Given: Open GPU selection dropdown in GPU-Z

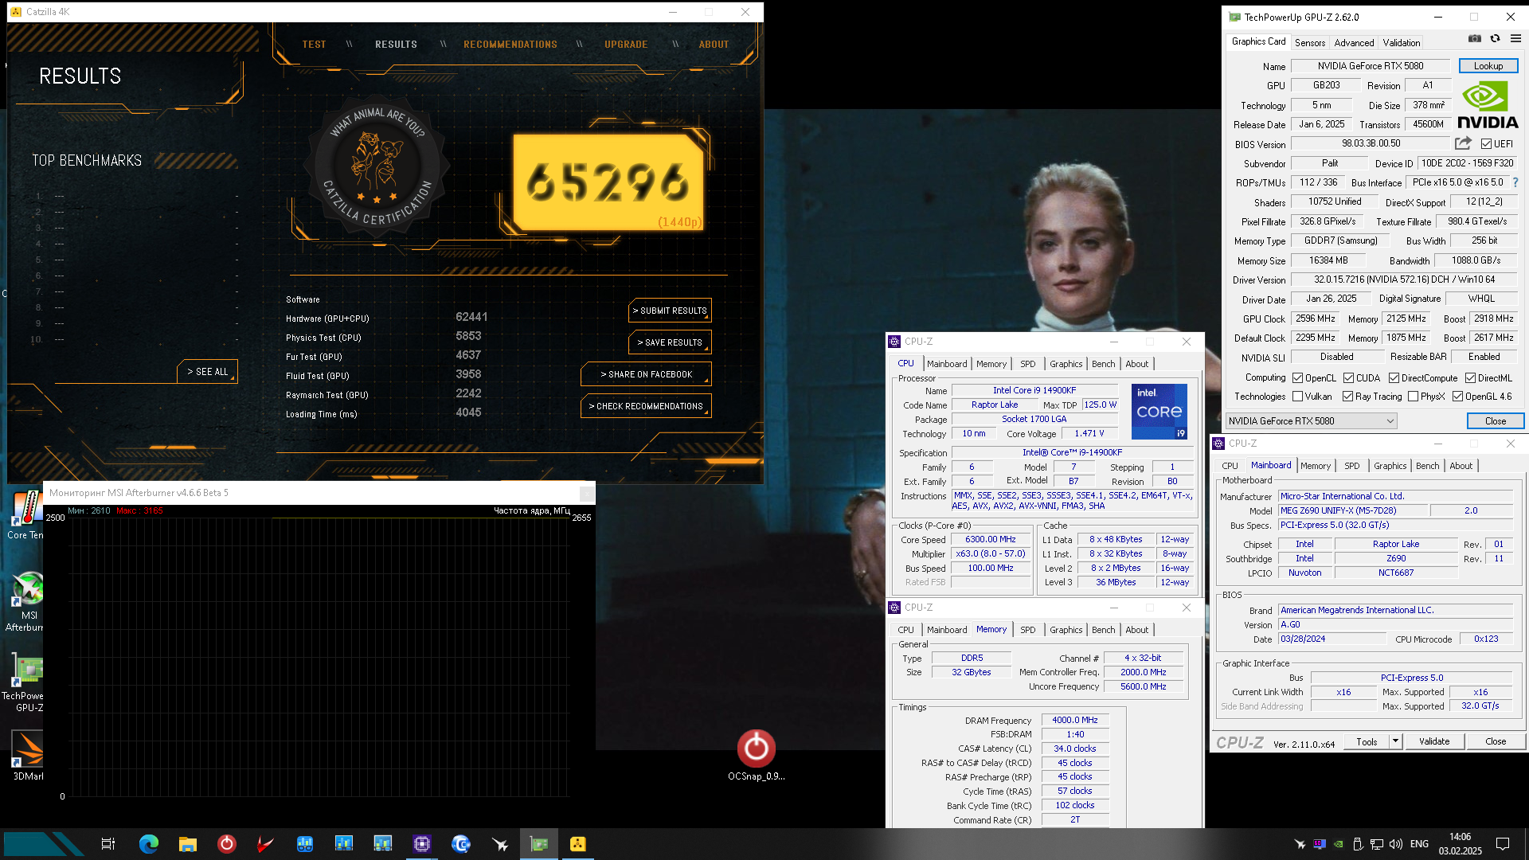Looking at the screenshot, I should point(1311,421).
